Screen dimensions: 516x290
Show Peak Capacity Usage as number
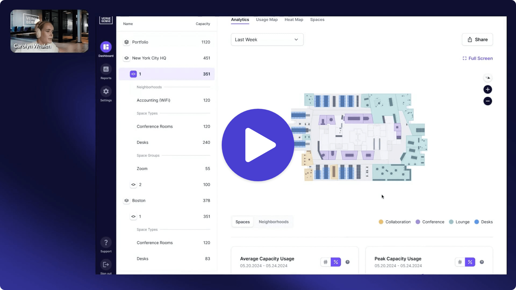coord(460,262)
